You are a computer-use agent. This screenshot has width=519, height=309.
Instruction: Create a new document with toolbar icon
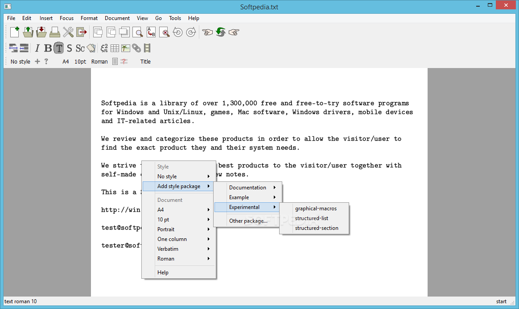click(15, 32)
